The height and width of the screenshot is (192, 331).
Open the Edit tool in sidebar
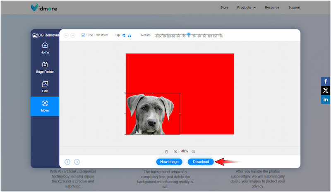click(x=45, y=86)
